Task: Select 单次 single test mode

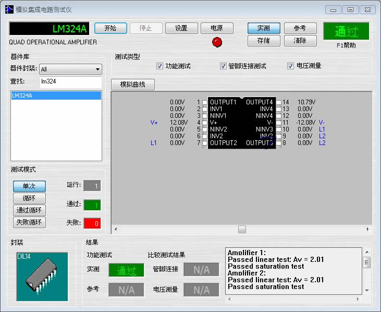Action: [x=29, y=186]
